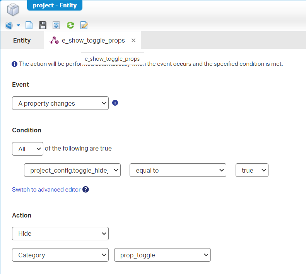Click the notepad and pencil edit icon
The image size is (306, 274).
pyautogui.click(x=84, y=26)
